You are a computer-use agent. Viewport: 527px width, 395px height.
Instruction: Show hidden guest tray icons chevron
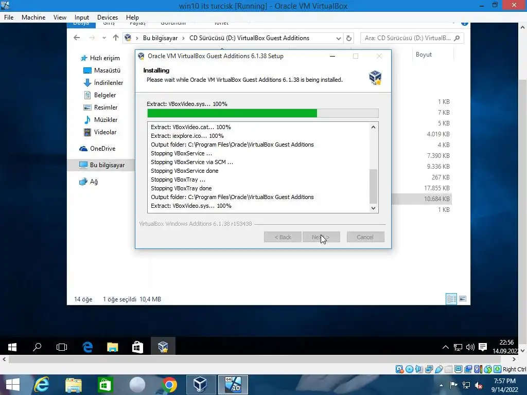445,347
